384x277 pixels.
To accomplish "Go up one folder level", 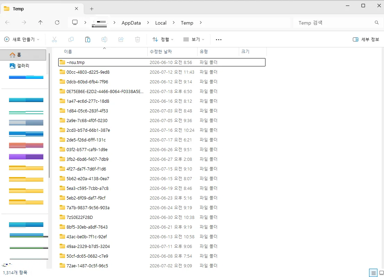I will click(x=41, y=22).
